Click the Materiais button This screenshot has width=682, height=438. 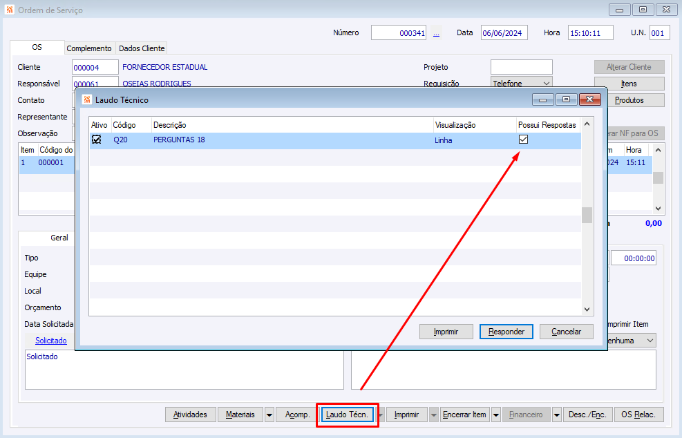click(240, 415)
